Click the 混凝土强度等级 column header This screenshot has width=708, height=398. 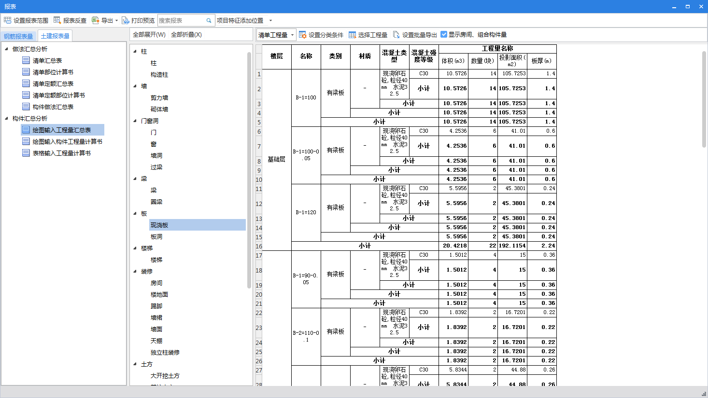pyautogui.click(x=424, y=56)
